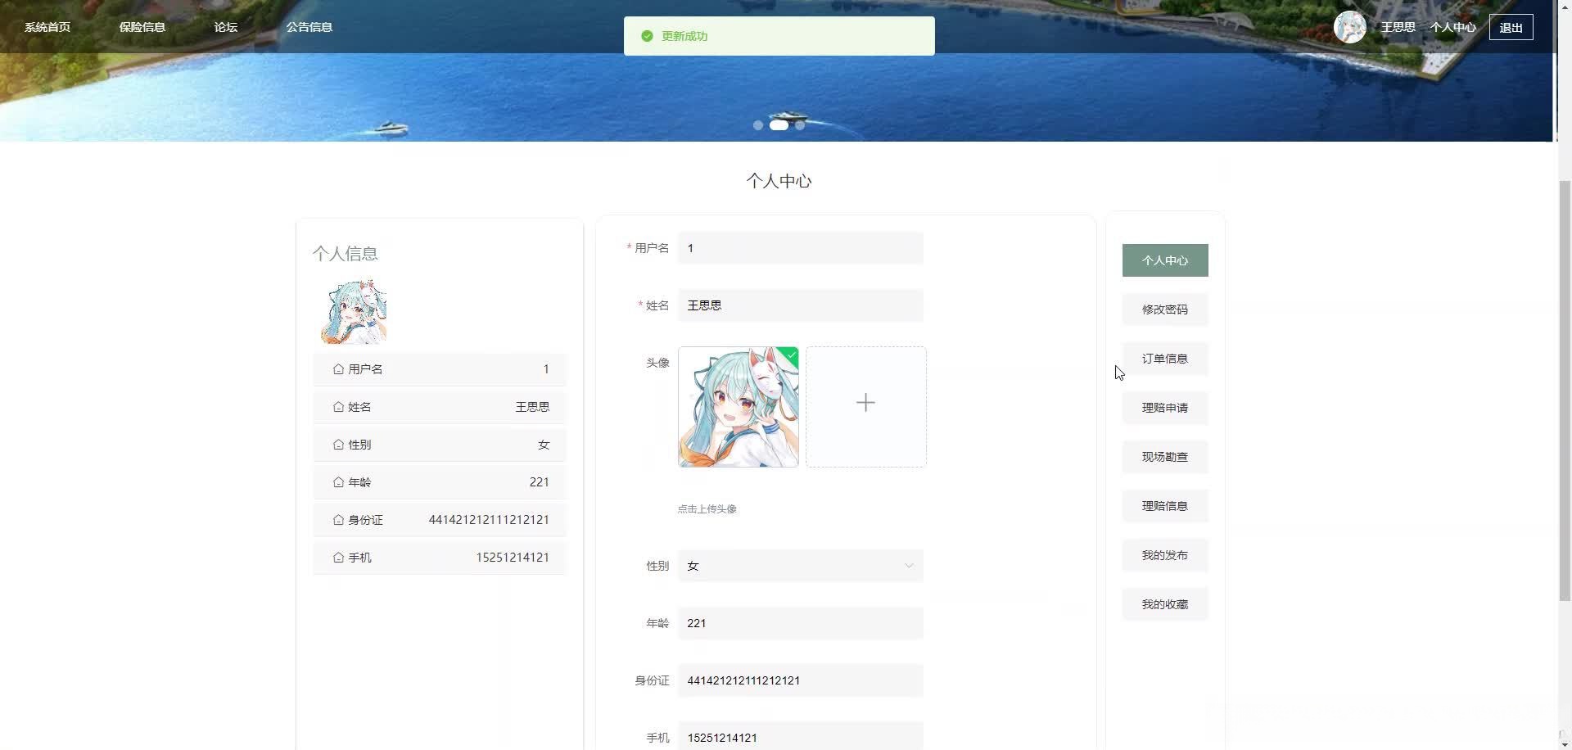Click the house icon beside the 身份证 row

(x=338, y=519)
